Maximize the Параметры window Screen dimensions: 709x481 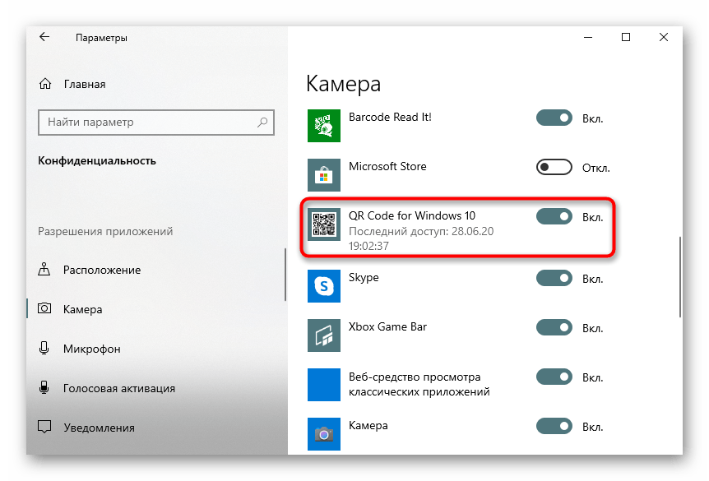point(626,37)
